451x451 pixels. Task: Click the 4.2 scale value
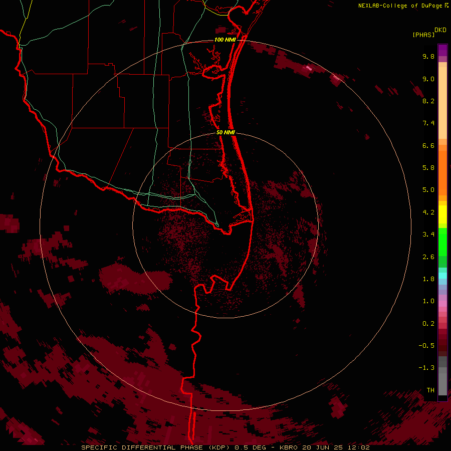tap(428, 212)
